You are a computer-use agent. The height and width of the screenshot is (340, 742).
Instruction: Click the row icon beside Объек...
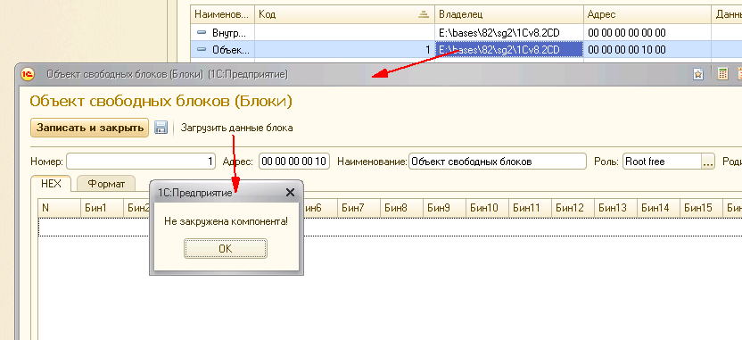(202, 49)
